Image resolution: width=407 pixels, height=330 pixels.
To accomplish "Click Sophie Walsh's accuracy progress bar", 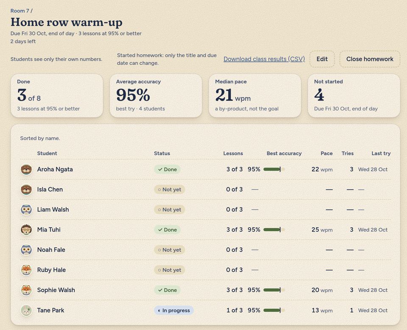I will (x=274, y=290).
